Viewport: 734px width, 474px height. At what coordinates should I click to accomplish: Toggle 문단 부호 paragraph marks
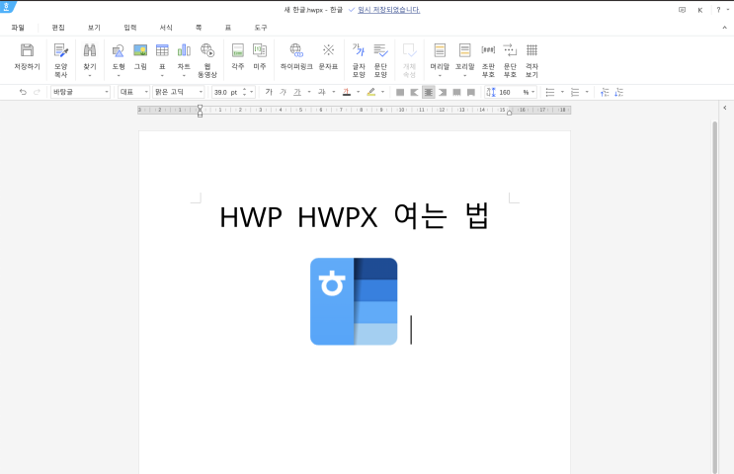pyautogui.click(x=510, y=60)
